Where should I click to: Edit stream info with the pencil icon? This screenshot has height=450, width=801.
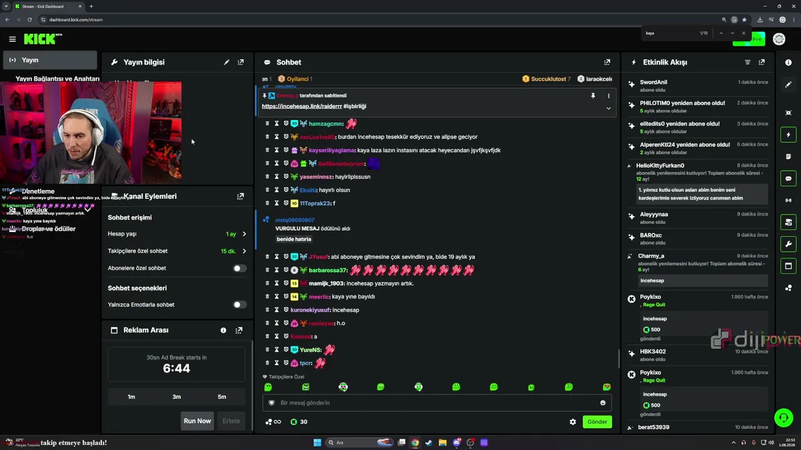(227, 62)
